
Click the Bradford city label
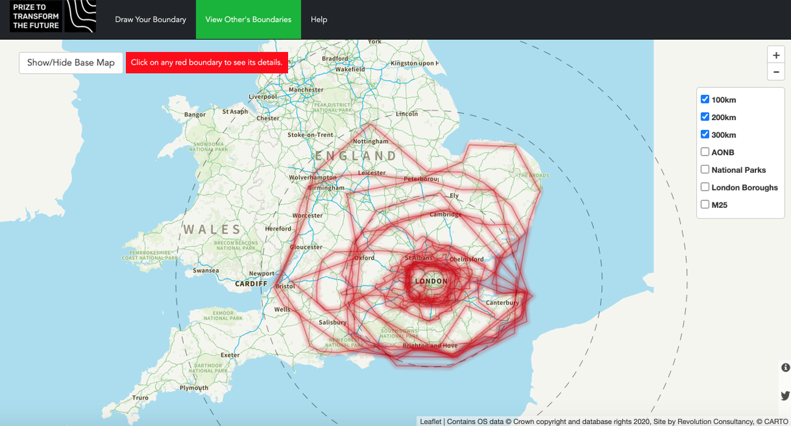[x=335, y=59]
